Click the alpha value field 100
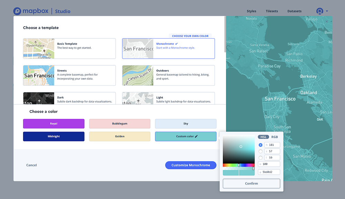345x199 pixels. pos(269,164)
